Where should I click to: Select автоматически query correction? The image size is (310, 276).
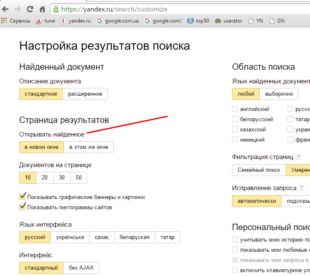coord(257,201)
